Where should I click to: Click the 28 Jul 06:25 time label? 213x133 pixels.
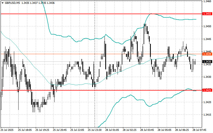(x=182, y=130)
